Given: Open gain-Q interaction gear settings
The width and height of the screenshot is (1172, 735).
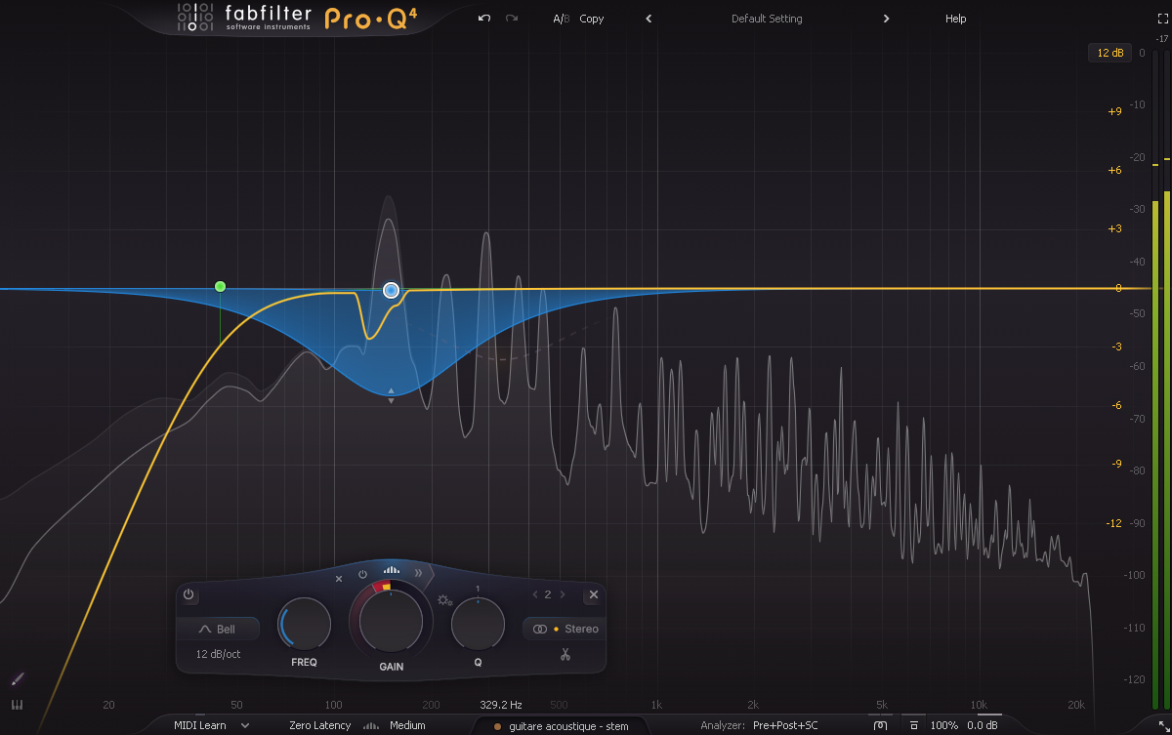Looking at the screenshot, I should coord(444,600).
